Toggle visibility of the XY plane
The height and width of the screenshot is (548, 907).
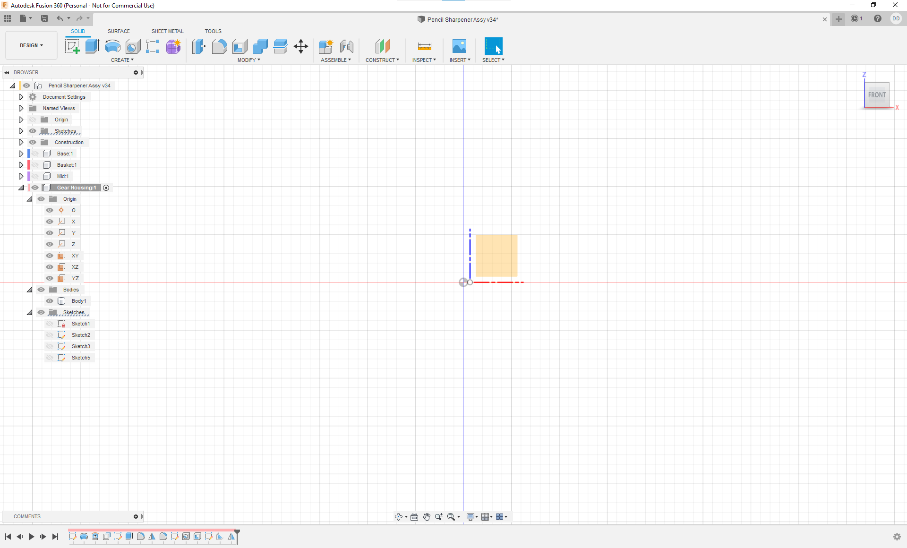coord(50,256)
